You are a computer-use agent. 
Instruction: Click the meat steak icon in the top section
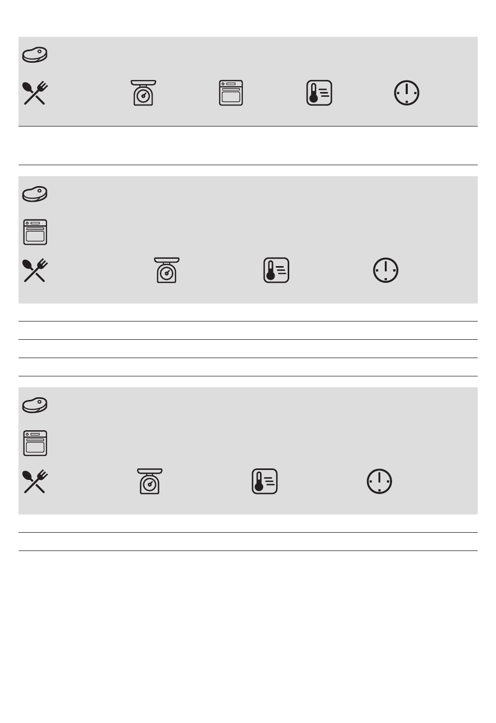(x=35, y=55)
